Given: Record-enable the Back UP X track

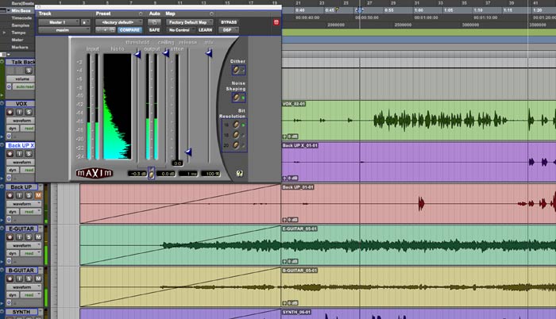Looking at the screenshot, I should pos(10,154).
